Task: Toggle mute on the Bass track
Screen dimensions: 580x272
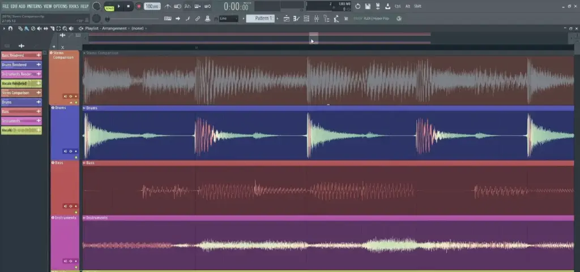Action: (76, 212)
